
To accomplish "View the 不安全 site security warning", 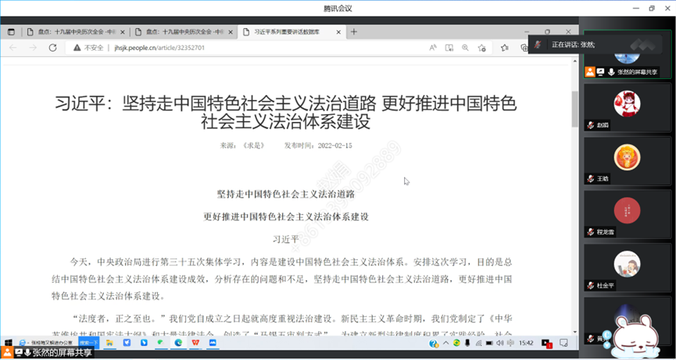I will (88, 48).
